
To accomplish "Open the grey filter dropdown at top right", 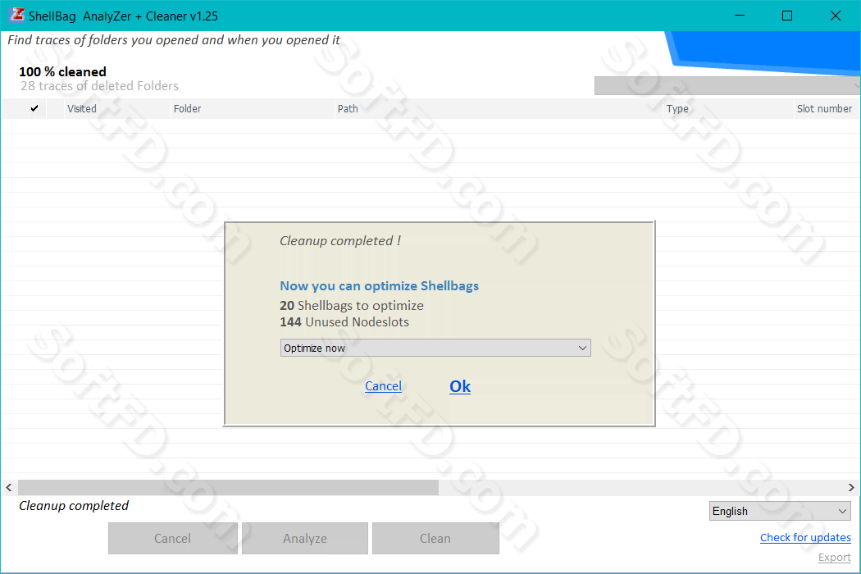I will (727, 85).
